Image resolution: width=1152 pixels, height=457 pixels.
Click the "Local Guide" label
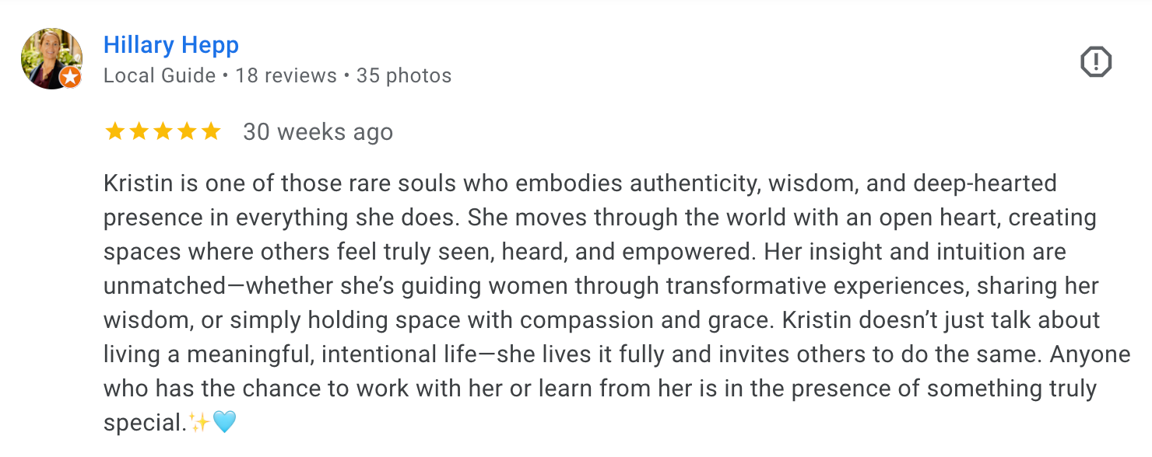tap(160, 75)
